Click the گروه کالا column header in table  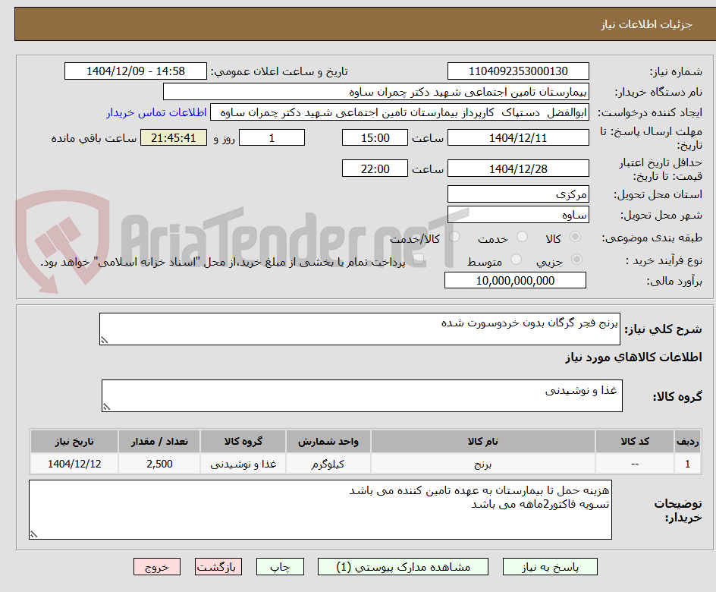pos(243,441)
